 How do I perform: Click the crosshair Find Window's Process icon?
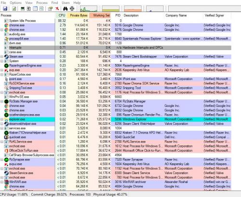click(x=72, y=9)
